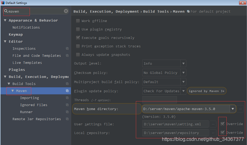
Task: Click the project-level icon beside Ignored Files
Action: (x=67, y=105)
